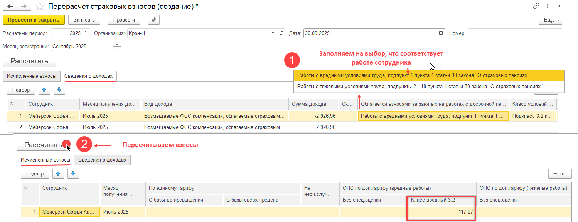Add document to favorites with star icon
This screenshot has width=578, height=222.
(39, 7)
